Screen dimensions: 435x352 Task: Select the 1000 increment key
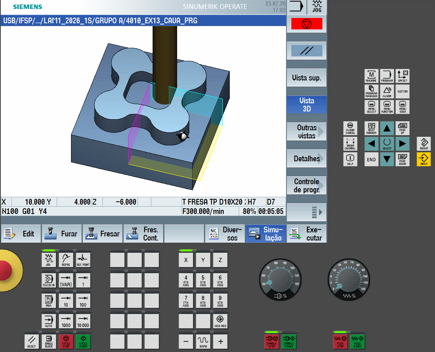pos(66,321)
